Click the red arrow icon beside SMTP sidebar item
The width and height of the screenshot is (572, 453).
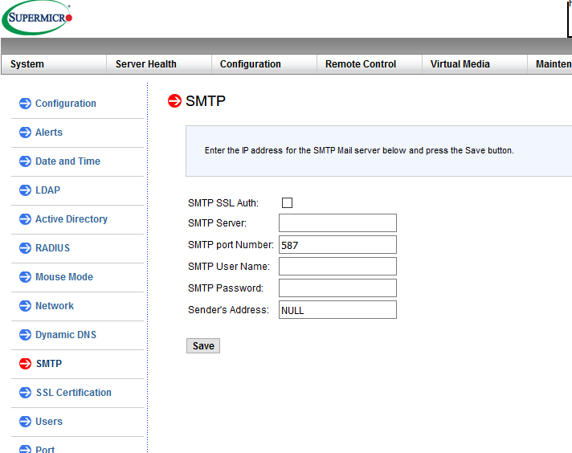pyautogui.click(x=25, y=363)
